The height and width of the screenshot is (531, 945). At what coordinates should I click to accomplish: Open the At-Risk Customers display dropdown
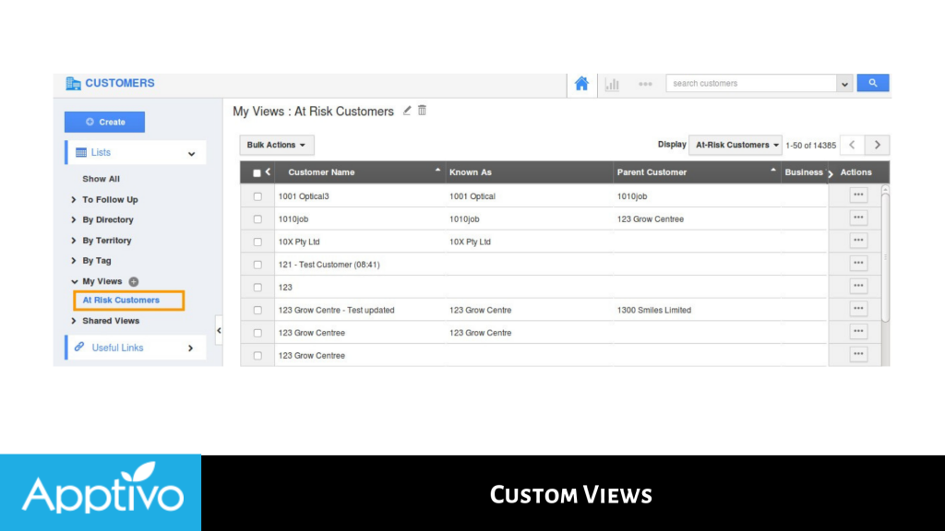[736, 145]
